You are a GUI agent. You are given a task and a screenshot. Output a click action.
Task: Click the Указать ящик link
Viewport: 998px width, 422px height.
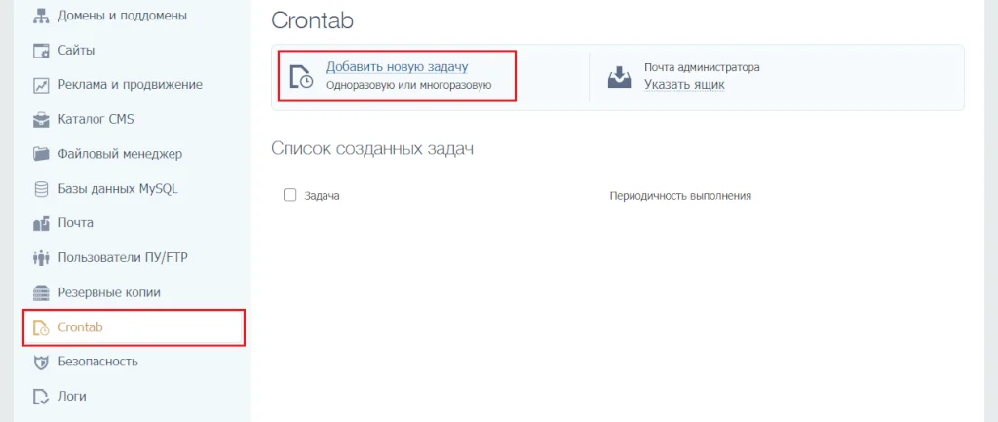[x=684, y=85]
